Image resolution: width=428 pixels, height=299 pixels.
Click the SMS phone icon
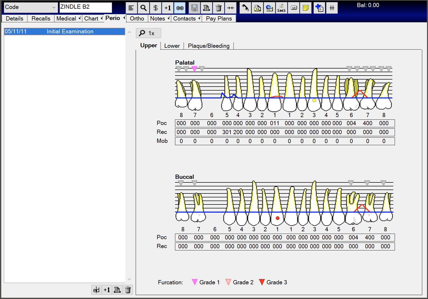[281, 8]
